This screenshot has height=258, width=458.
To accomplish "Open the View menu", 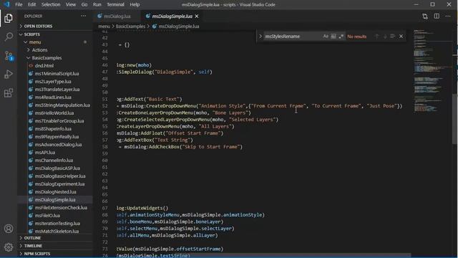I will (71, 4).
